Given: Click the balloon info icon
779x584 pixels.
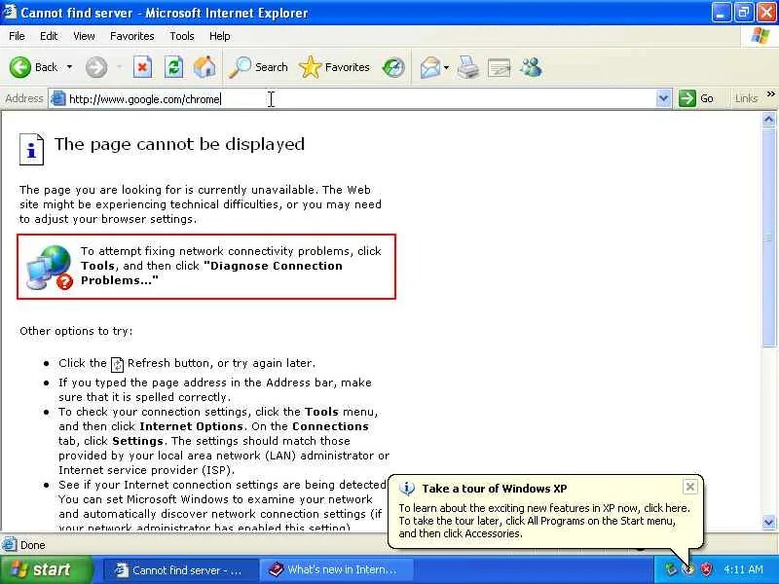Looking at the screenshot, I should tap(407, 489).
